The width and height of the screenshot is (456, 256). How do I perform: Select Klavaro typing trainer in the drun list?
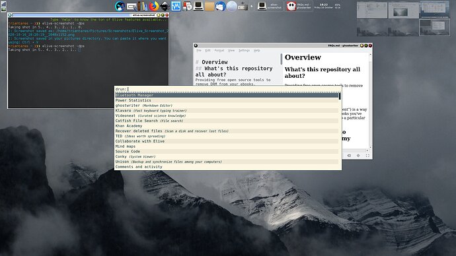click(x=227, y=111)
